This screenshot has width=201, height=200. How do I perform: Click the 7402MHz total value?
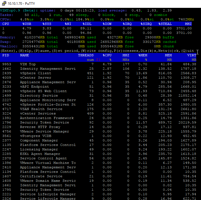(x=186, y=19)
